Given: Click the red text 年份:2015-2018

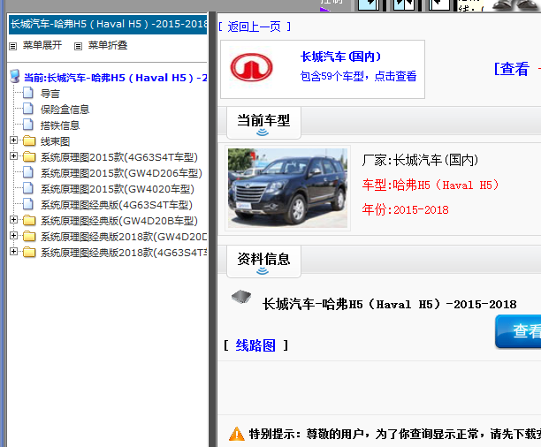Looking at the screenshot, I should pos(406,209).
